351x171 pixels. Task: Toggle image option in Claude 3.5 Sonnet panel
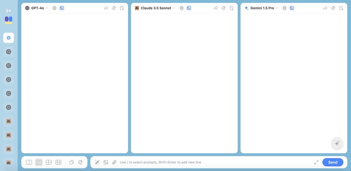tap(189, 8)
